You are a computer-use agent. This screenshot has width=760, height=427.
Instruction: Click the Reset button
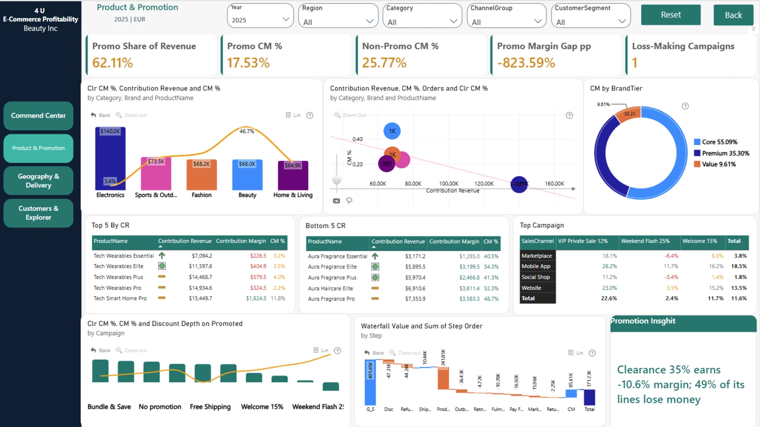(671, 15)
